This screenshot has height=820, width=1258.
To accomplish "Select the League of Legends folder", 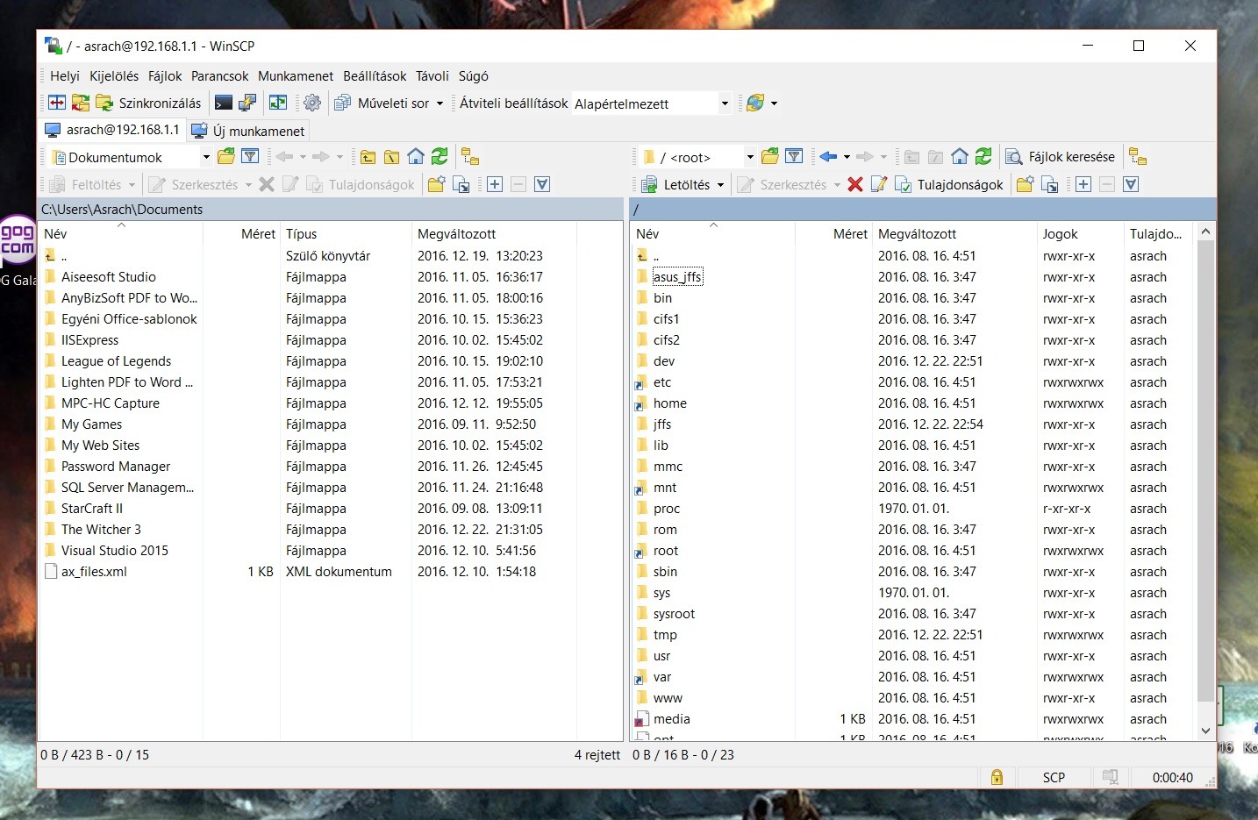I will (117, 361).
